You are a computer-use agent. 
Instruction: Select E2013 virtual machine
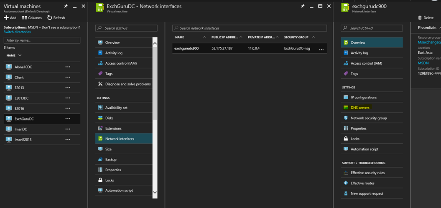tap(42, 88)
